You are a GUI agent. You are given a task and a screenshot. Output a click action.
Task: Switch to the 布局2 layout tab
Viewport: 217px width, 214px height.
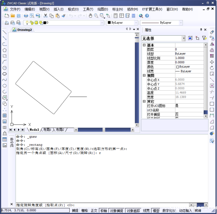(x=60, y=130)
